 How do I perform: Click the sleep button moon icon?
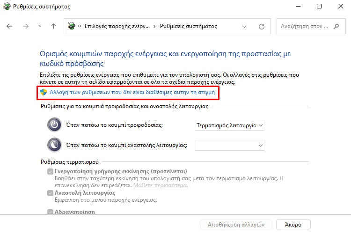click(x=54, y=145)
